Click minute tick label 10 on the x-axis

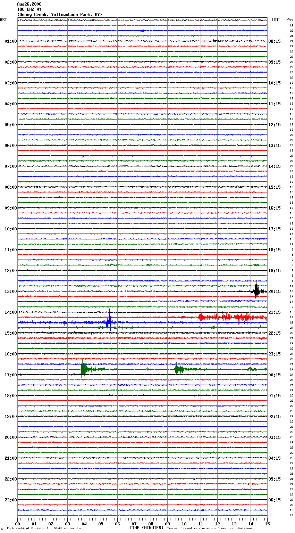(x=184, y=524)
